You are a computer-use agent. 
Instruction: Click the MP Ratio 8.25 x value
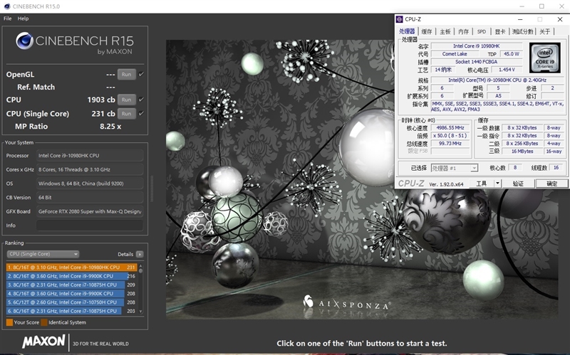pyautogui.click(x=110, y=127)
